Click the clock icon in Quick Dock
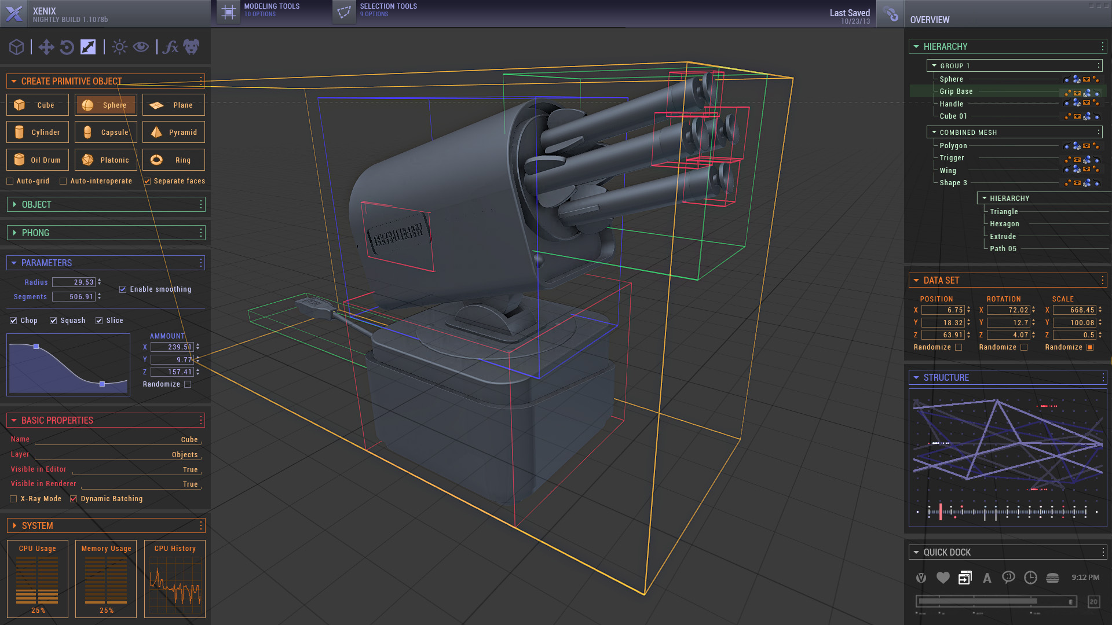This screenshot has height=625, width=1112. point(1030,578)
